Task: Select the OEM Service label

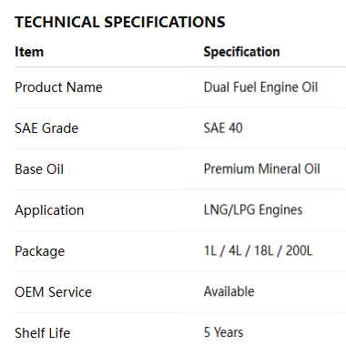Action: click(53, 292)
